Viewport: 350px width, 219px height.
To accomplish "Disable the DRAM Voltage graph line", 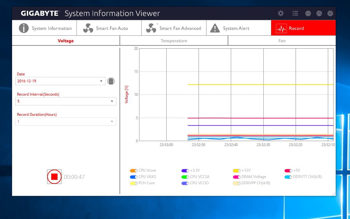I will tap(237, 177).
